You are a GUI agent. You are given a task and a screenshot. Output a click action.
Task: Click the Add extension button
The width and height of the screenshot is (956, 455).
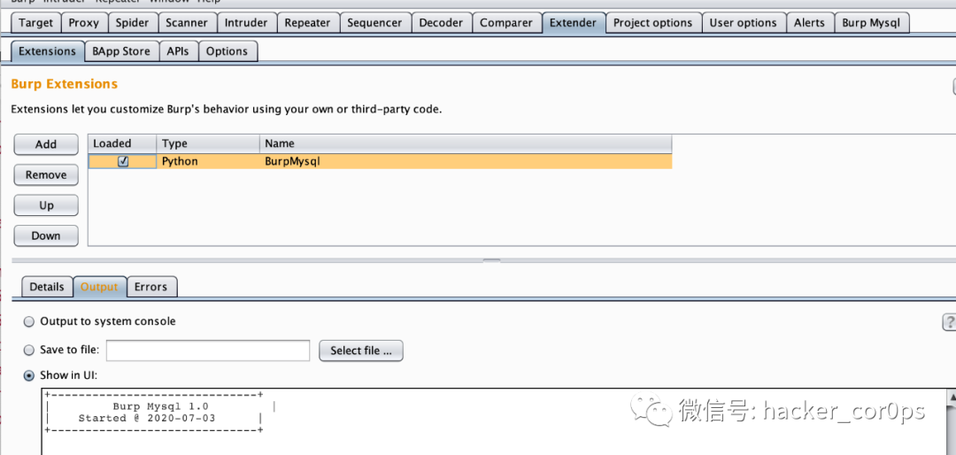click(x=46, y=144)
